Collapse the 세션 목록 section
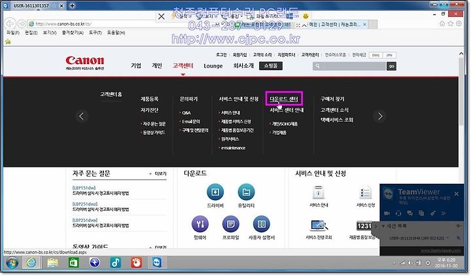This screenshot has width=471, height=276. coord(383,226)
